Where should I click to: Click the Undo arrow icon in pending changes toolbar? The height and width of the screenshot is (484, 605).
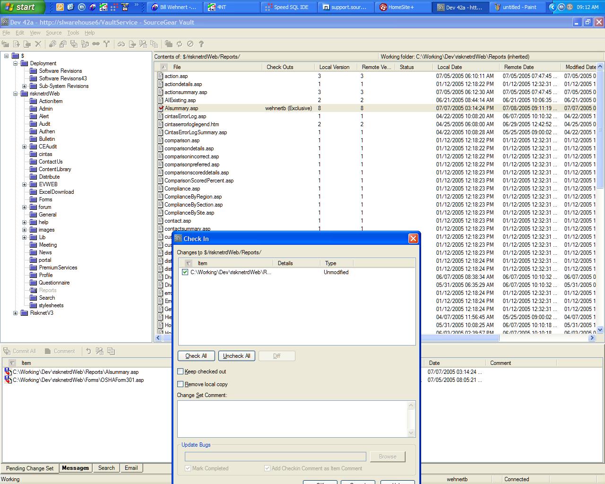[88, 351]
